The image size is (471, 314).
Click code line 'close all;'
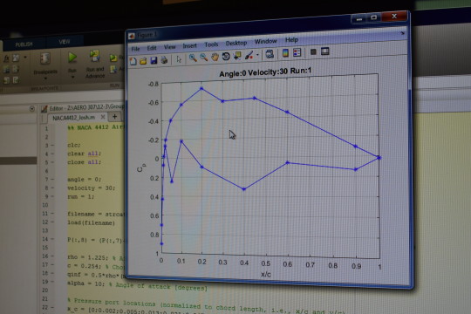click(x=84, y=162)
